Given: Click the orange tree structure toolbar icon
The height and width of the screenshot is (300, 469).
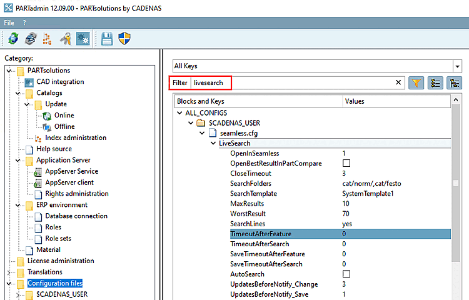Looking at the screenshot, I should [x=47, y=39].
